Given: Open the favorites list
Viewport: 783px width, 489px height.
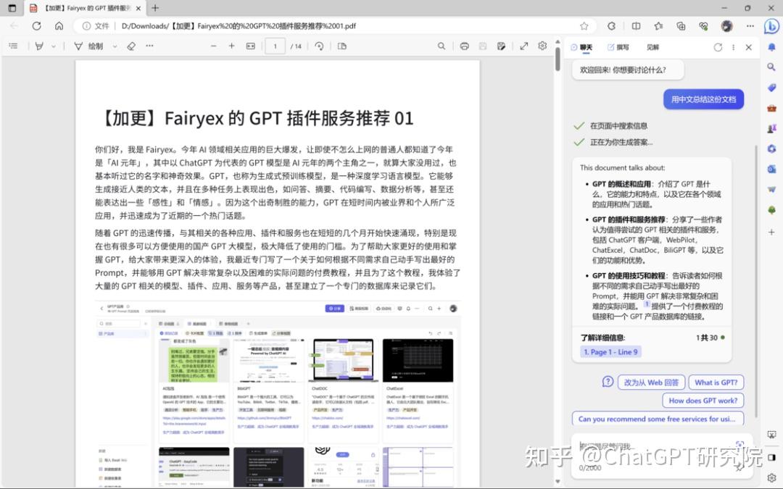Looking at the screenshot, I should pos(658,26).
